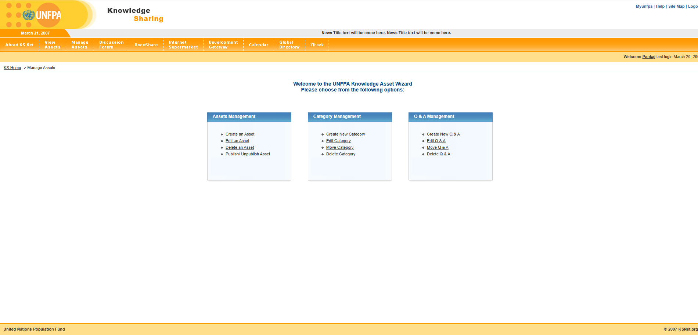Click Create New Category link
Viewport: 698px width, 335px height.
[x=345, y=134]
